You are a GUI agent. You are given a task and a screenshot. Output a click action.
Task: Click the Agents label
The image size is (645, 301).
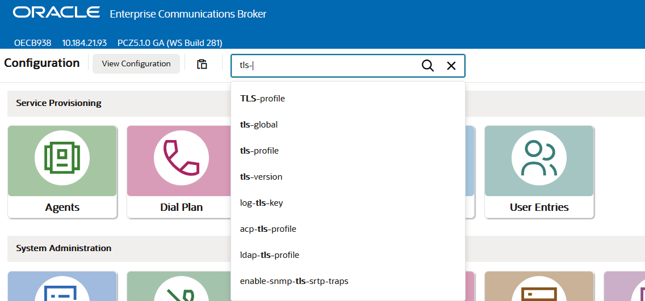tap(62, 207)
